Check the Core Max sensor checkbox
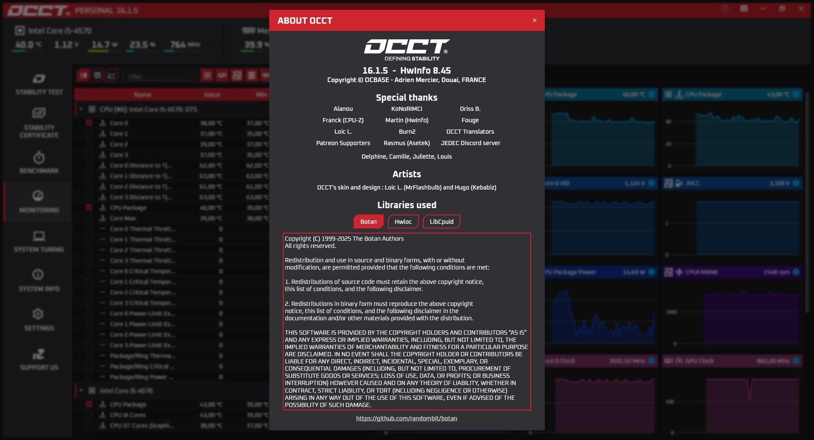 click(89, 218)
